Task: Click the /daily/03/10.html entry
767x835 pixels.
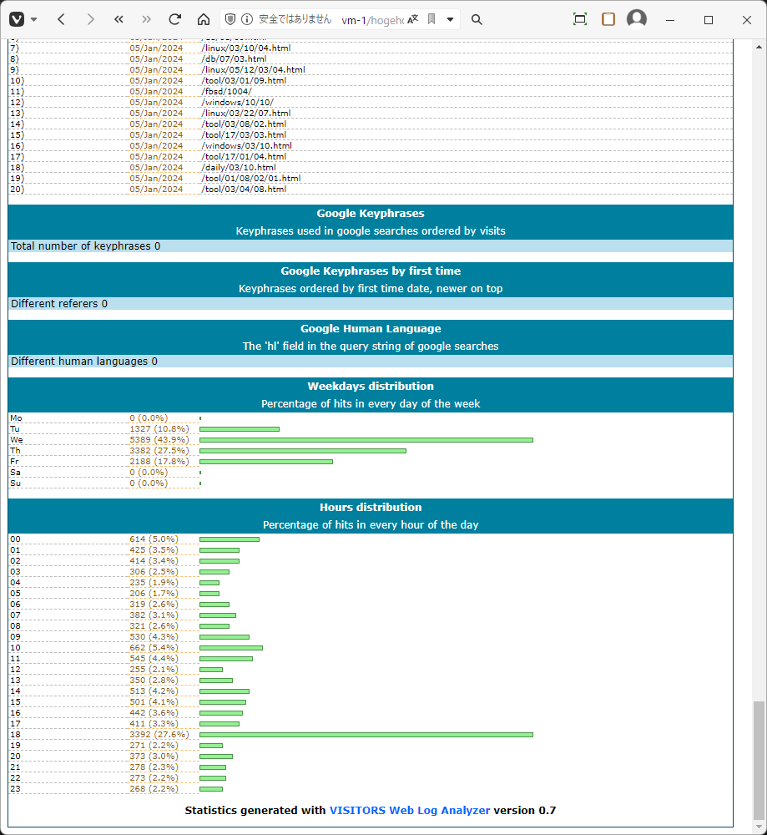Action: click(239, 168)
